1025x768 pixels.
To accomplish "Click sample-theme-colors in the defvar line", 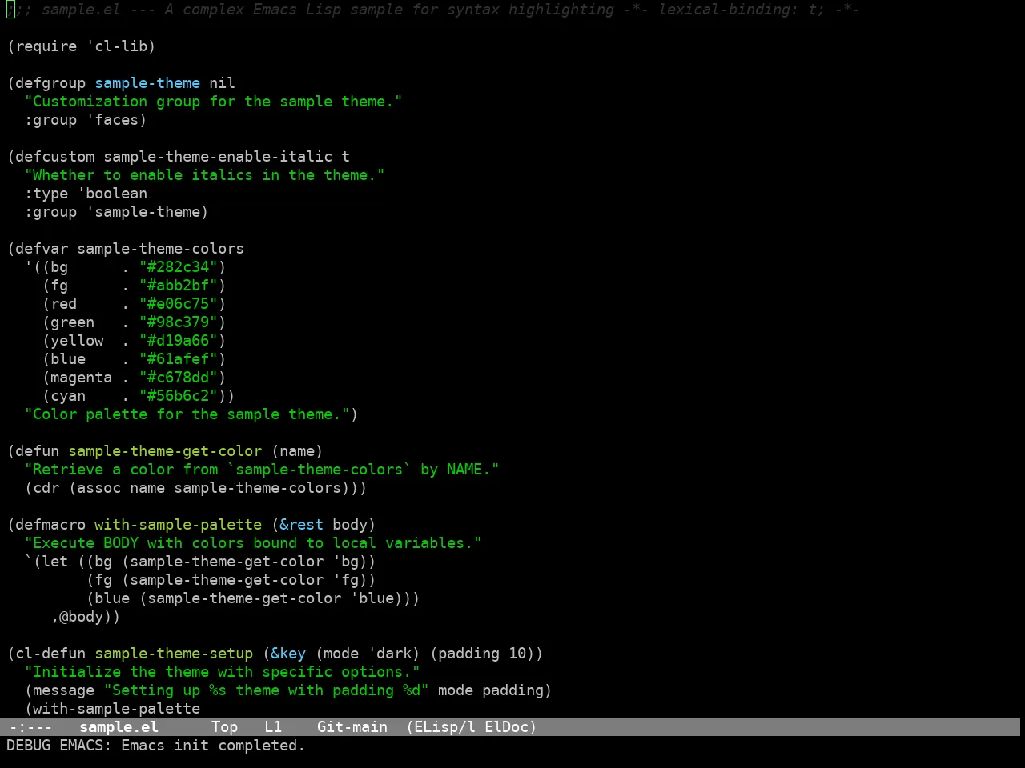I will (160, 249).
